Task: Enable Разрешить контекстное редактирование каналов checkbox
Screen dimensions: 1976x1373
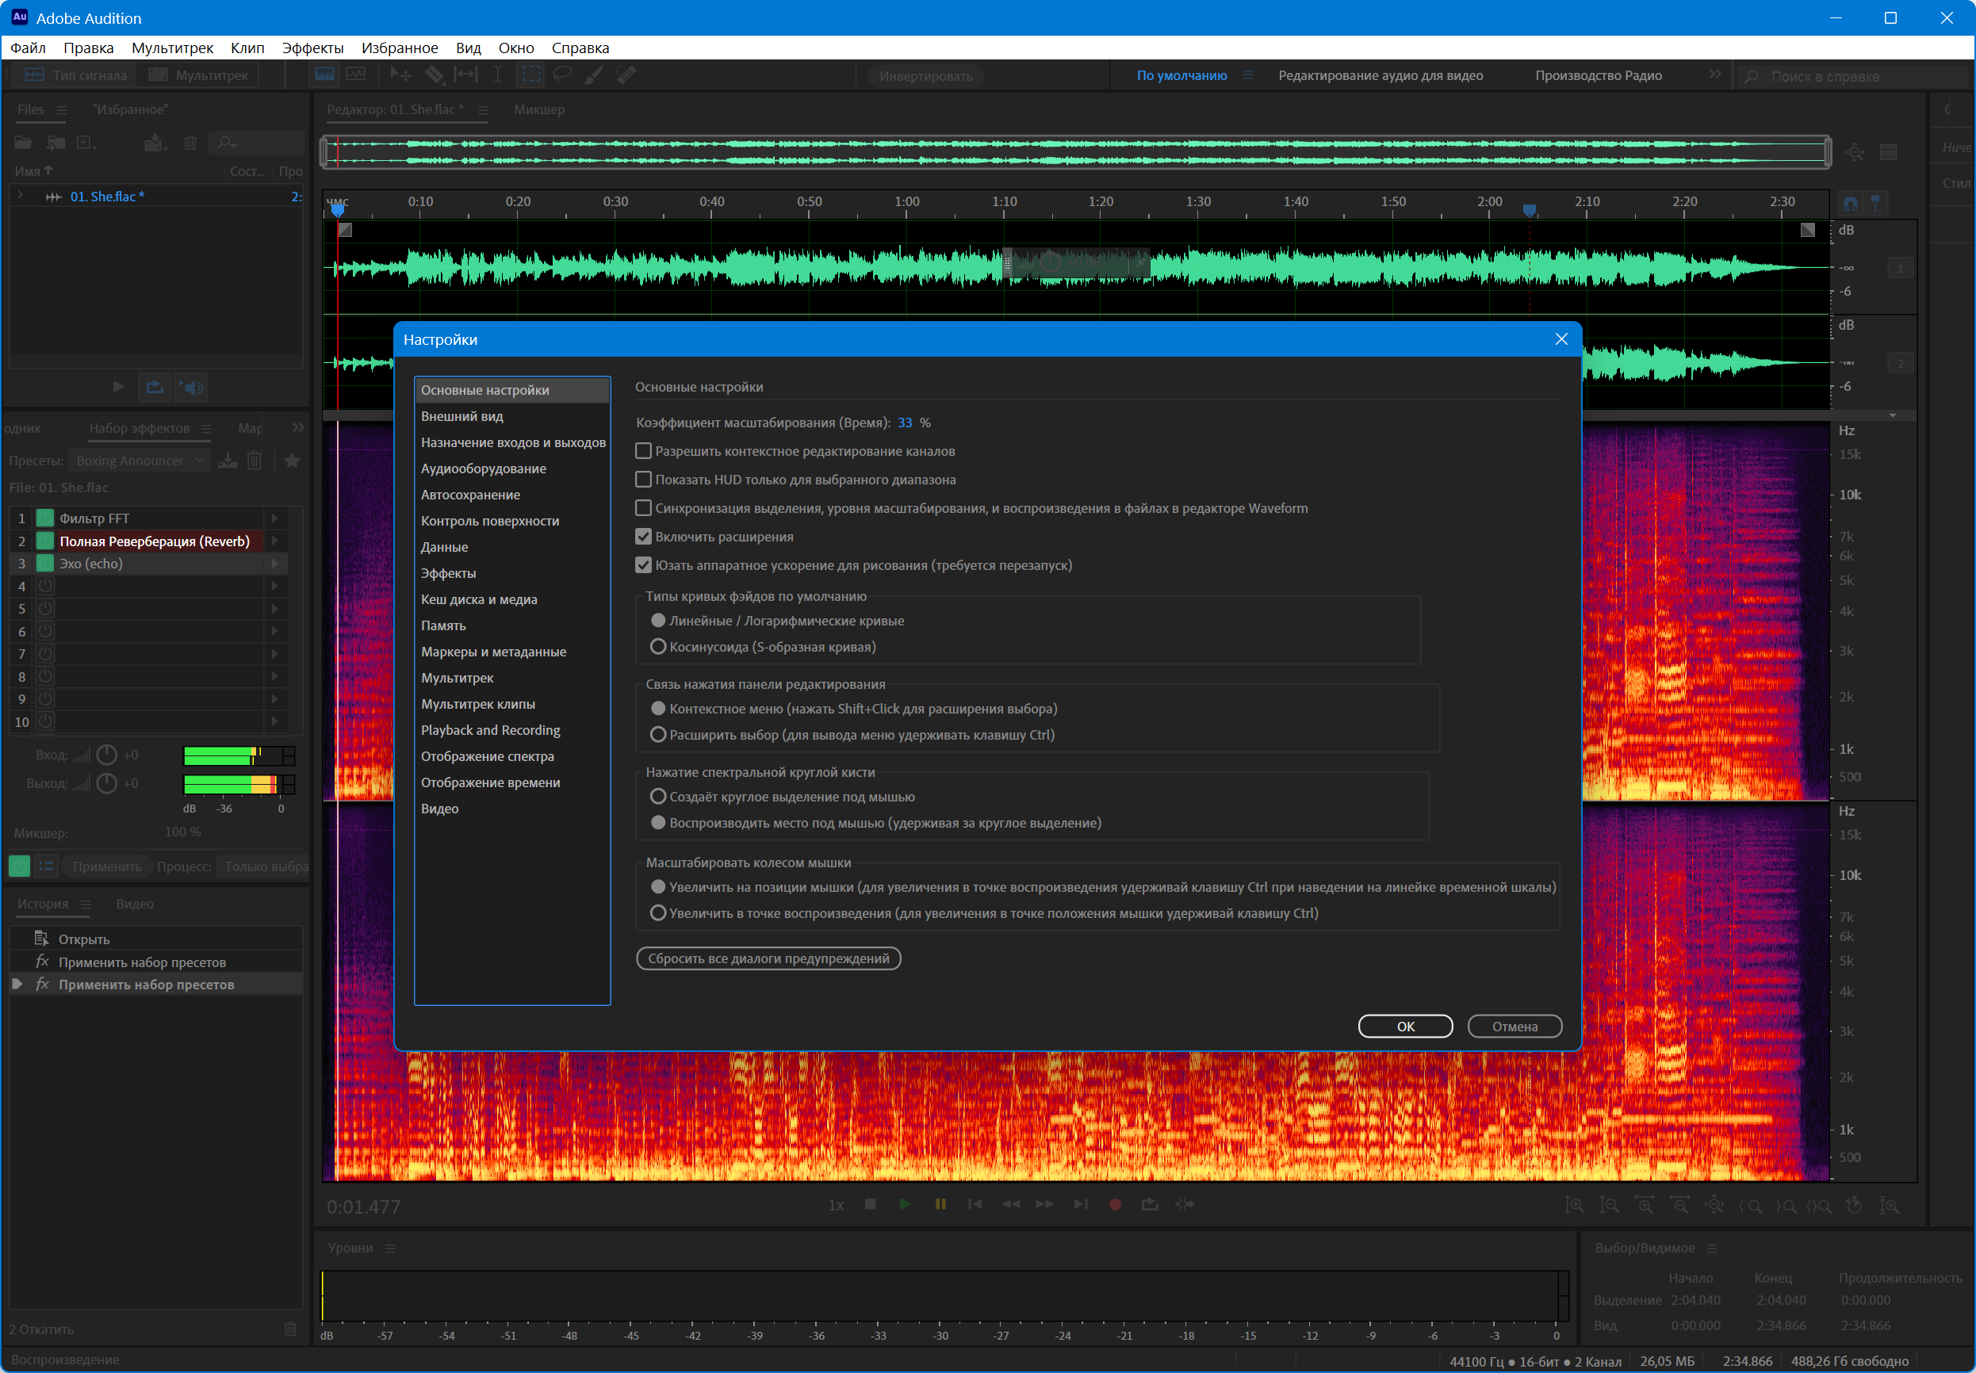Action: click(644, 451)
